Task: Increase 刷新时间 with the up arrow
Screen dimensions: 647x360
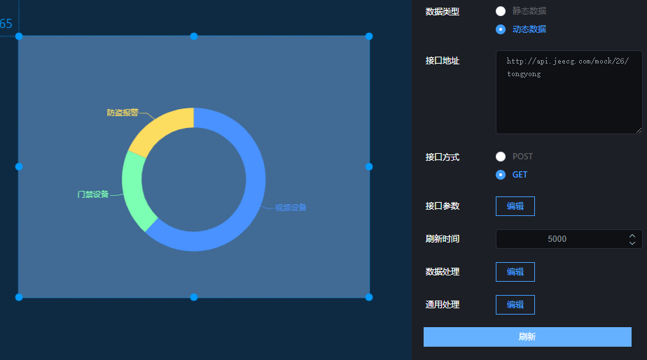Action: tap(632, 236)
